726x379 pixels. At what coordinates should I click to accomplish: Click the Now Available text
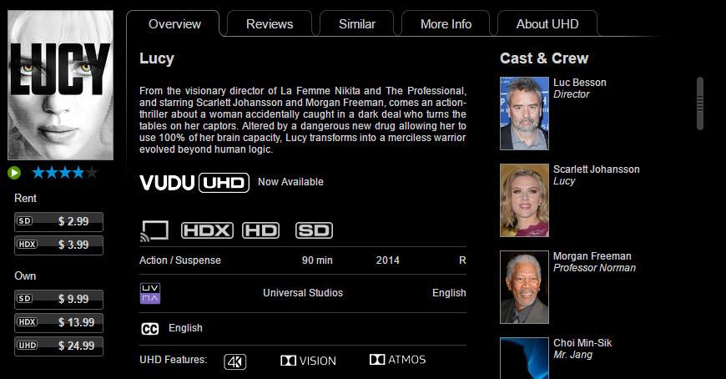290,182
